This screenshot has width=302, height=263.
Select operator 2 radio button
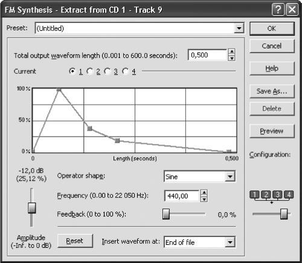coord(90,71)
